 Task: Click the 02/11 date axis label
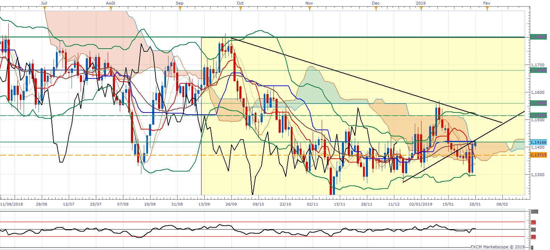(x=312, y=204)
